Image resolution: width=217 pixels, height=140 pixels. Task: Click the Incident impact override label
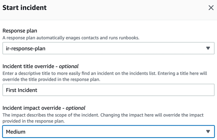[x=44, y=108]
